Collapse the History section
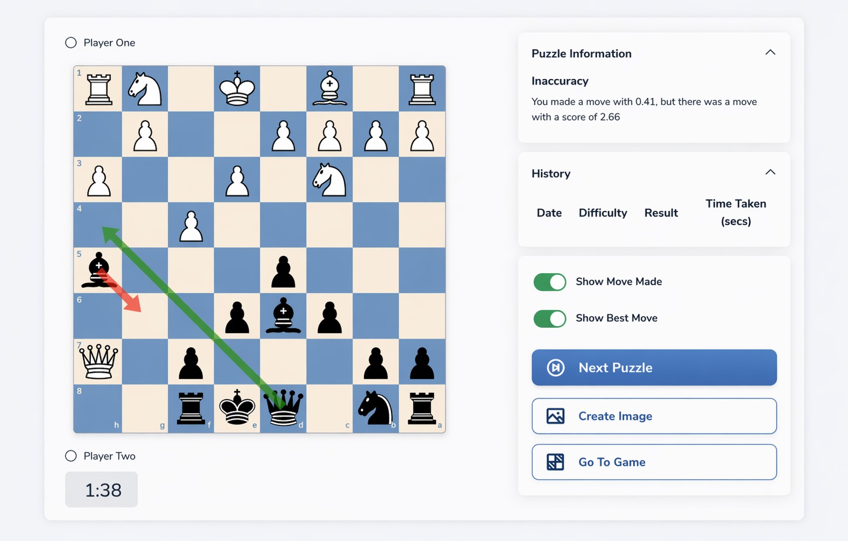 [x=770, y=172]
